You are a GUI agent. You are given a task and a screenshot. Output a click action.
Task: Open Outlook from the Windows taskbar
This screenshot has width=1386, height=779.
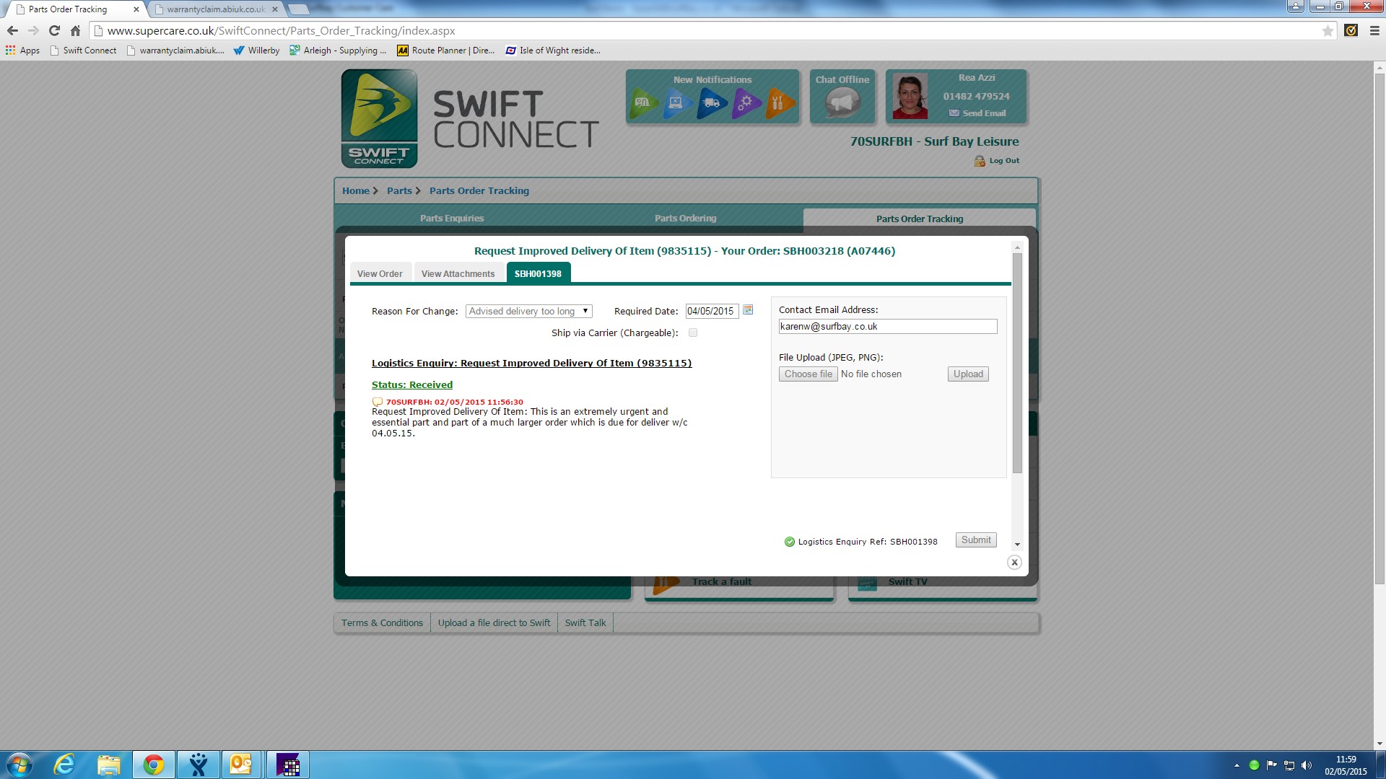(x=240, y=765)
